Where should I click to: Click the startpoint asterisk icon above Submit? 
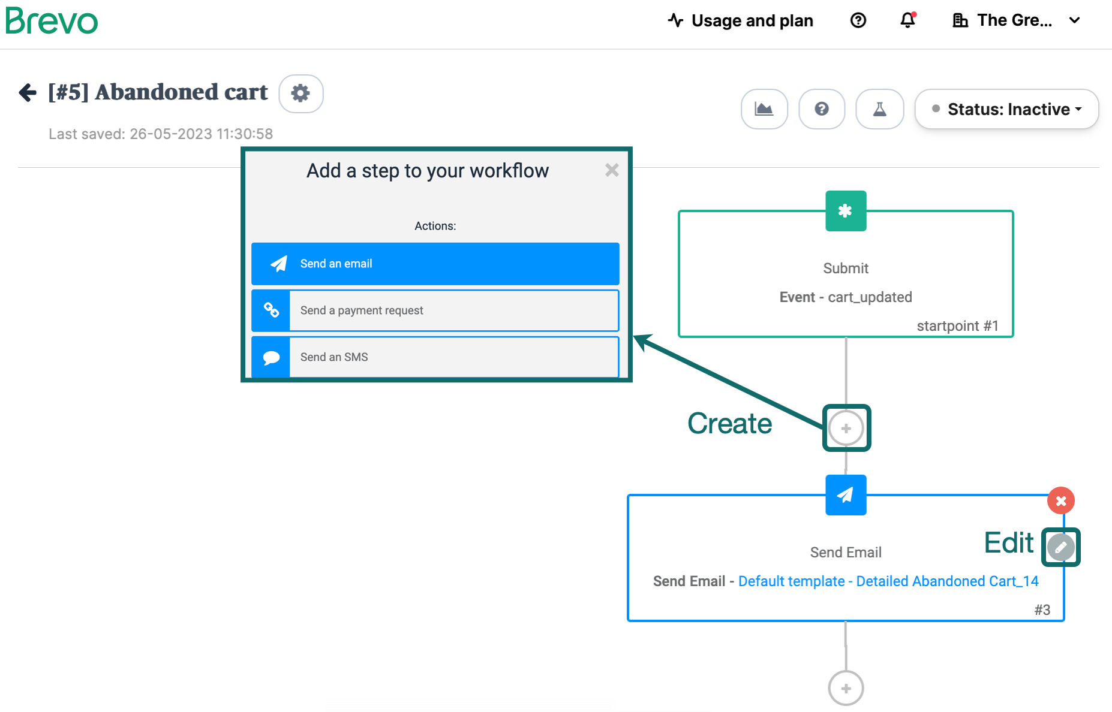(846, 211)
